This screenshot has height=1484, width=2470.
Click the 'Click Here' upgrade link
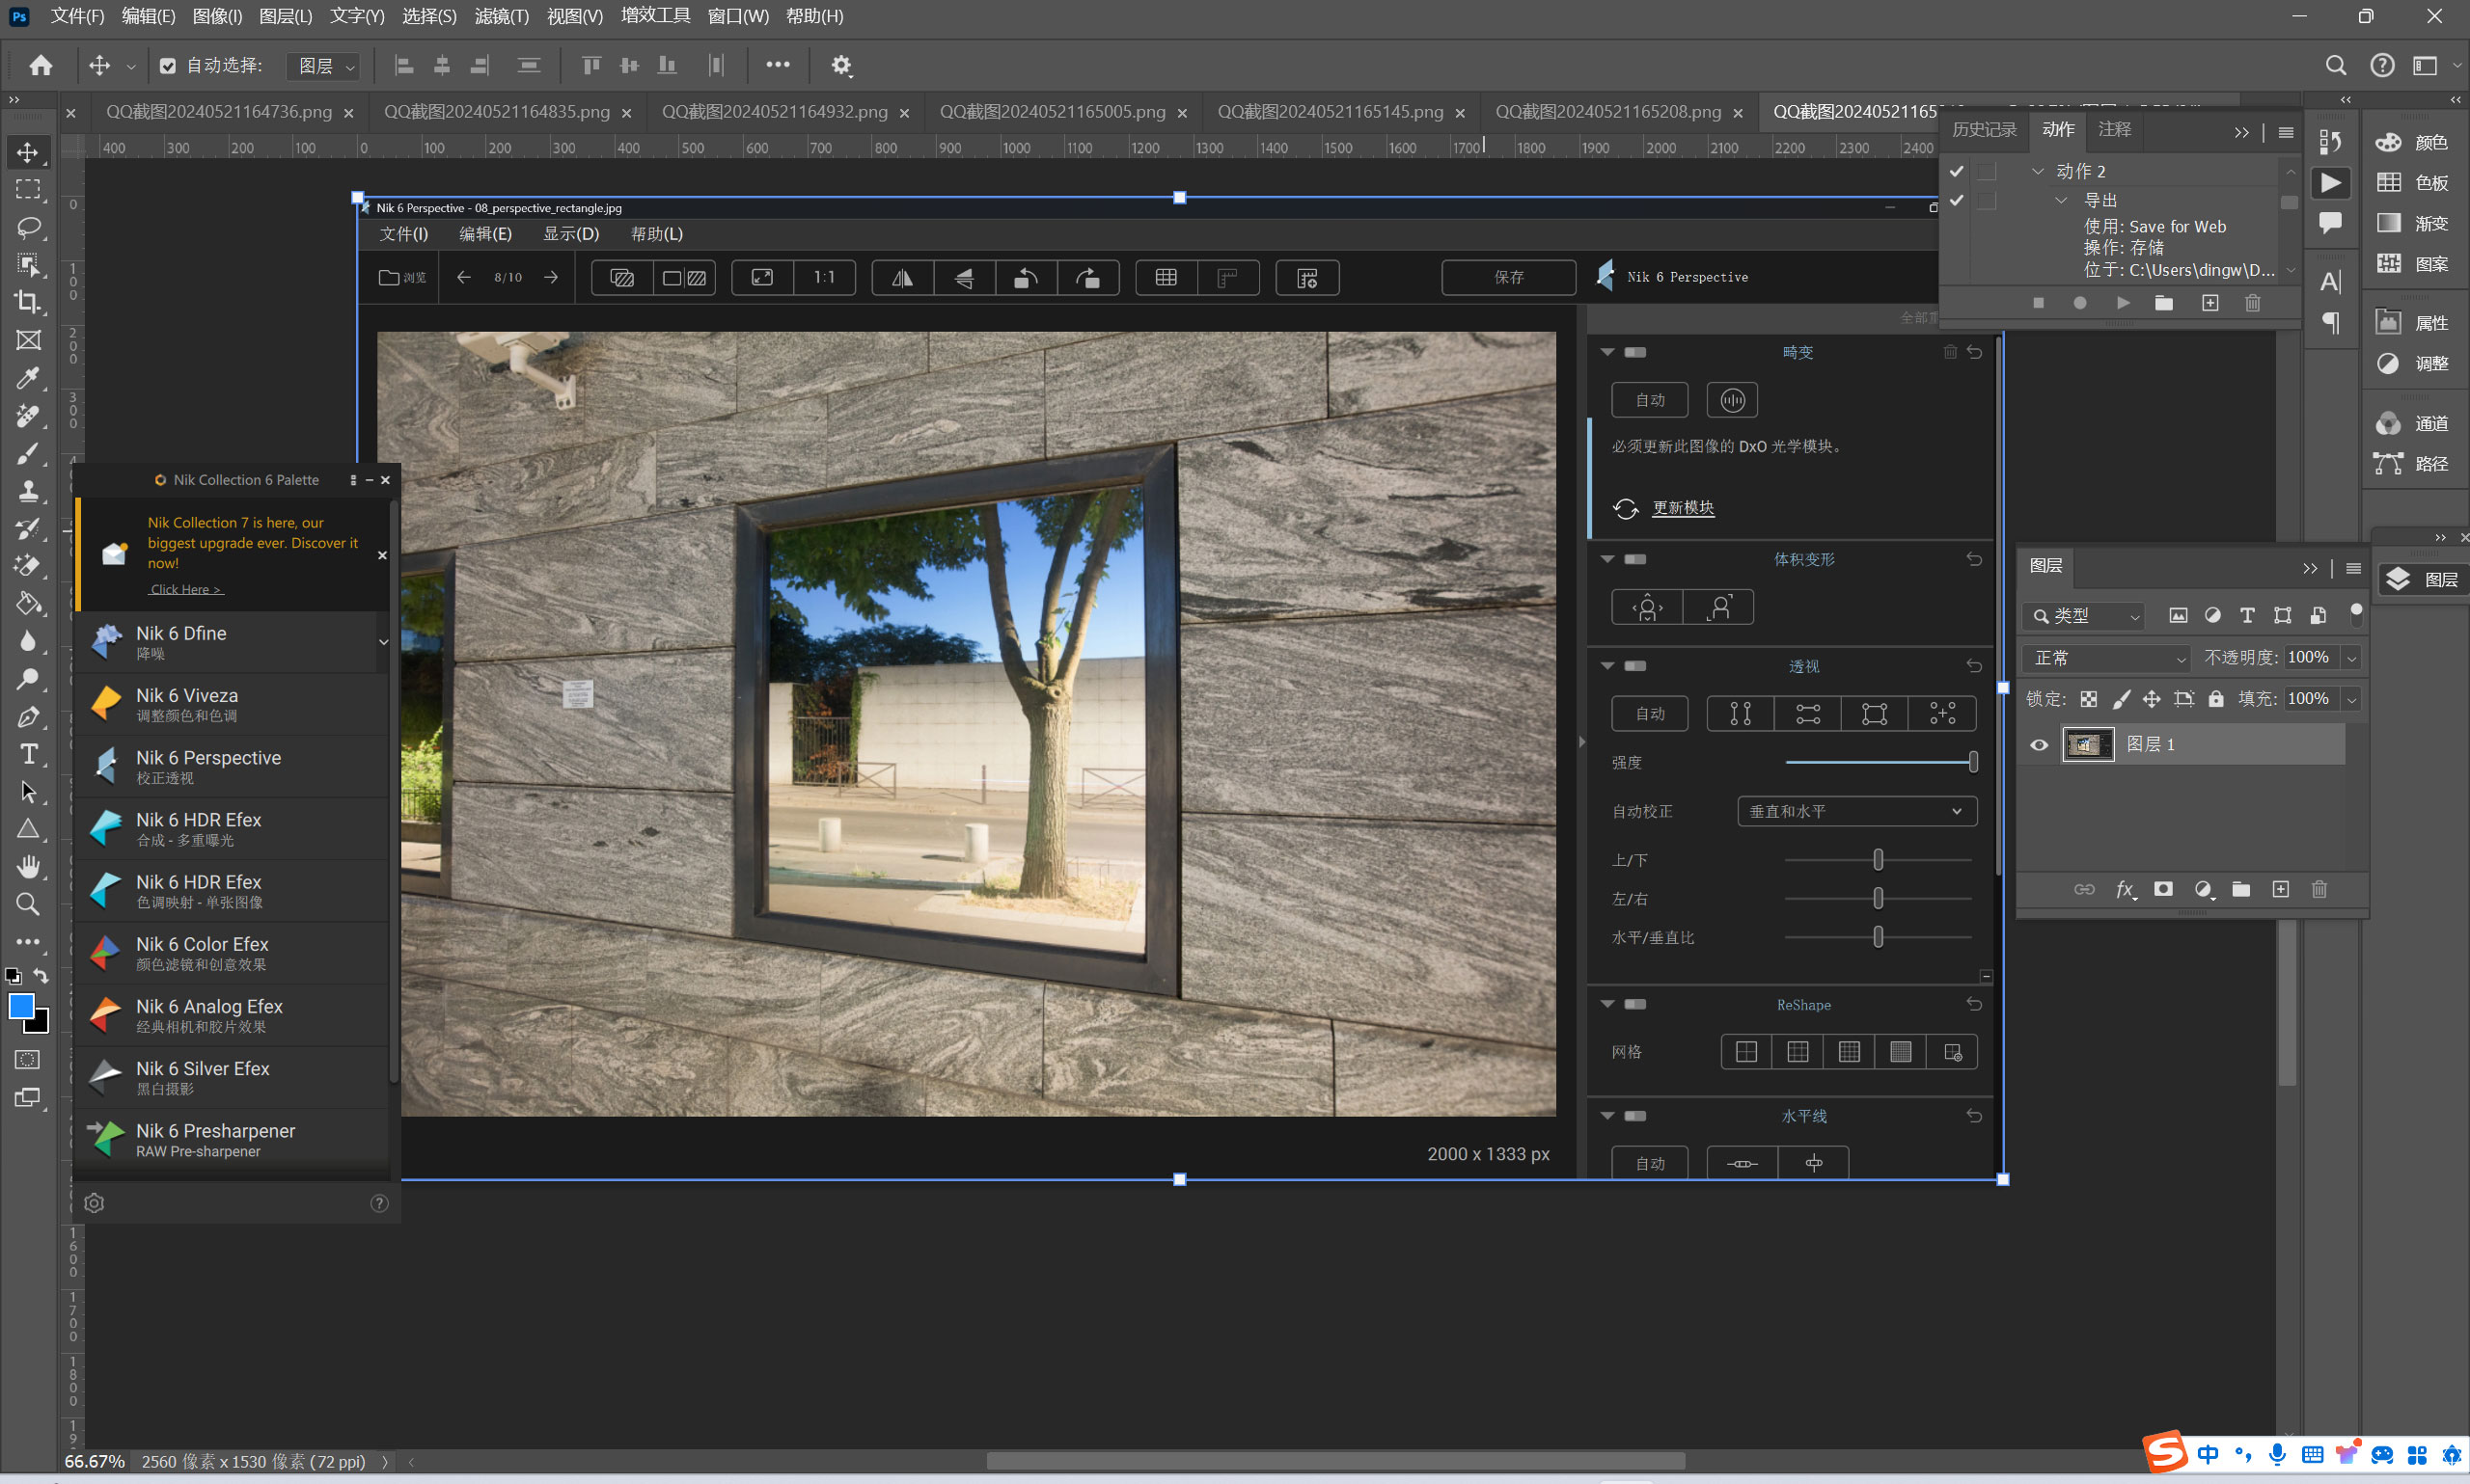click(185, 589)
